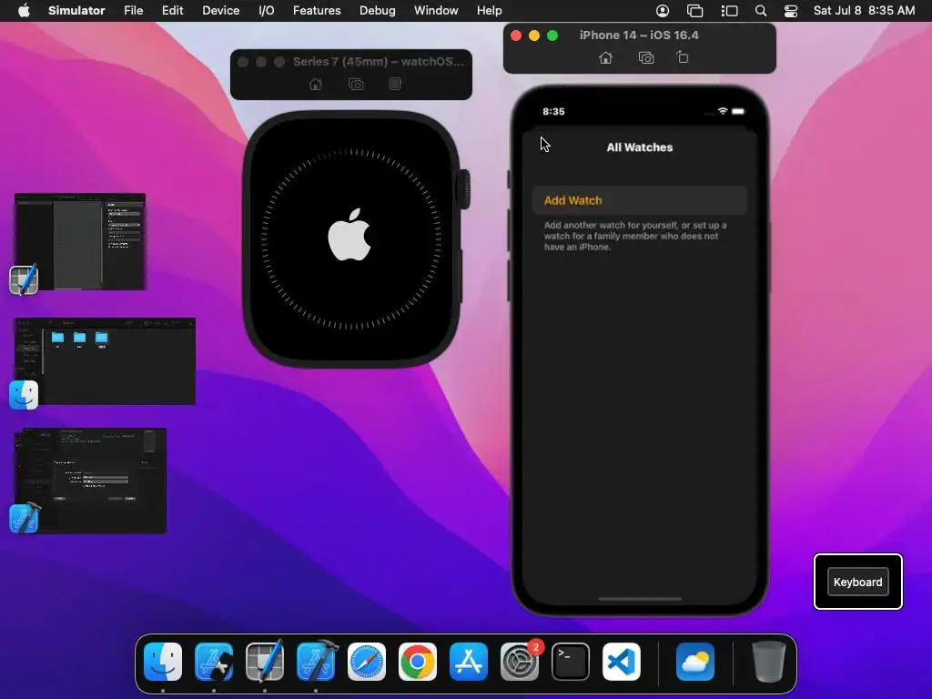Switch to Xcode window Stage Manager thumbnail
The width and height of the screenshot is (932, 699).
coord(90,481)
